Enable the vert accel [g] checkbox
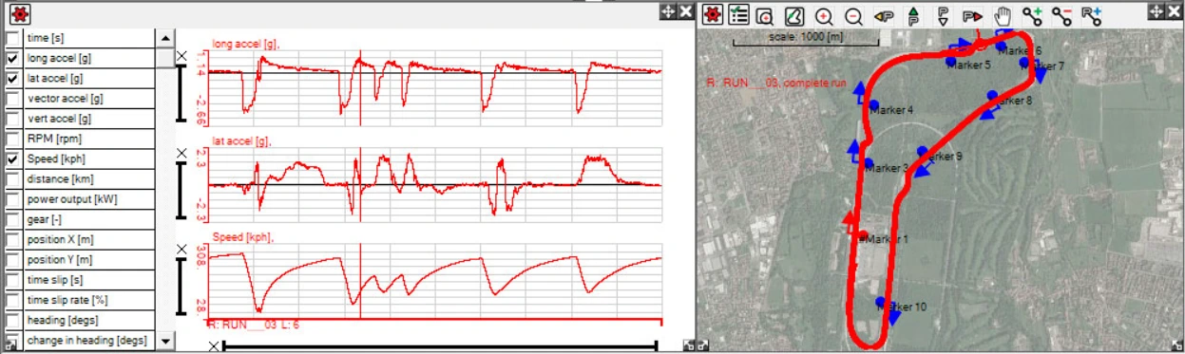 12,119
